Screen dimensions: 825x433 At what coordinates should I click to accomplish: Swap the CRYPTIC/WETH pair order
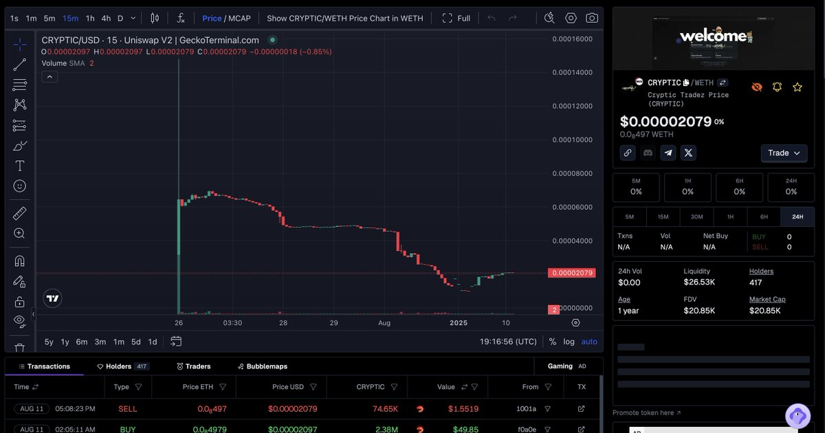[x=723, y=82]
